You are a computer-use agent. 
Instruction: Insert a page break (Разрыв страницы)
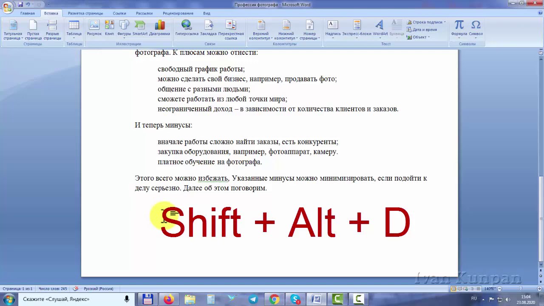[x=52, y=30]
